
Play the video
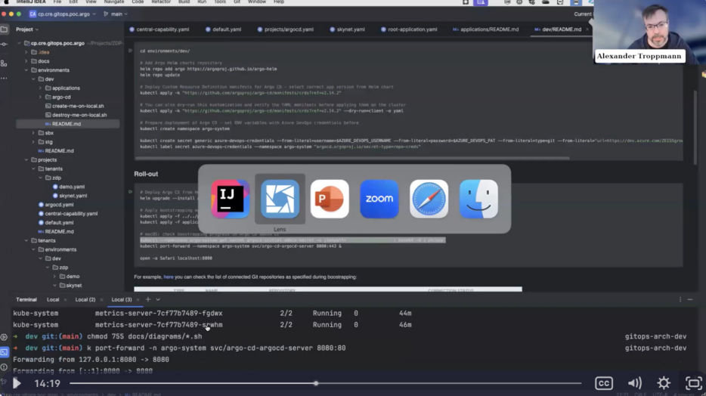pos(17,383)
